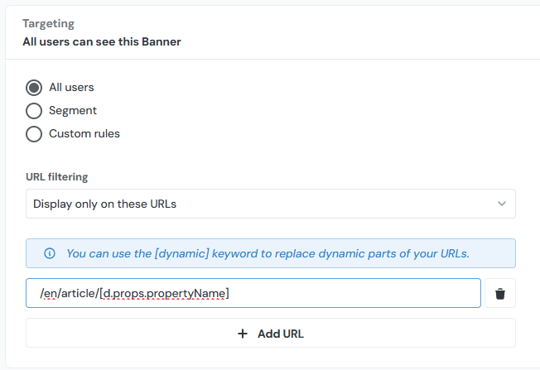The height and width of the screenshot is (370, 540).
Task: Click the "Custom rules" label text
Action: coord(84,133)
